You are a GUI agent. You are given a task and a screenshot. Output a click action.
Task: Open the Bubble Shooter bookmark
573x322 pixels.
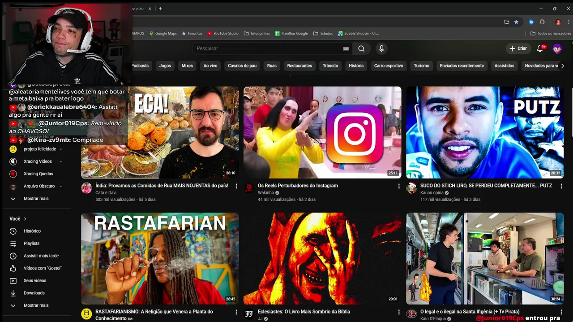pyautogui.click(x=358, y=34)
